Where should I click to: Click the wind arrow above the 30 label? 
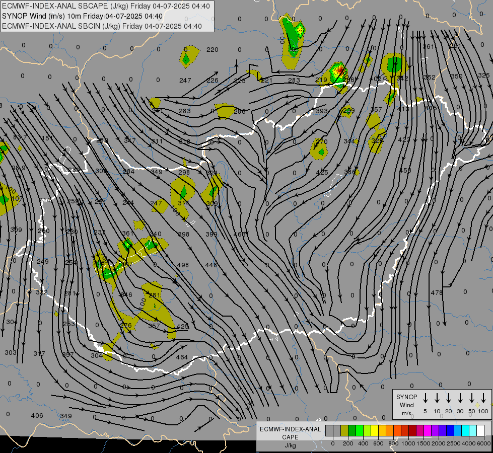pos(460,398)
